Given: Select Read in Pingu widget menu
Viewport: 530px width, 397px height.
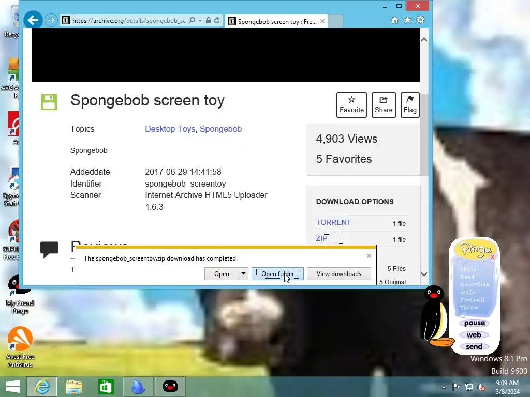Looking at the screenshot, I should [467, 277].
